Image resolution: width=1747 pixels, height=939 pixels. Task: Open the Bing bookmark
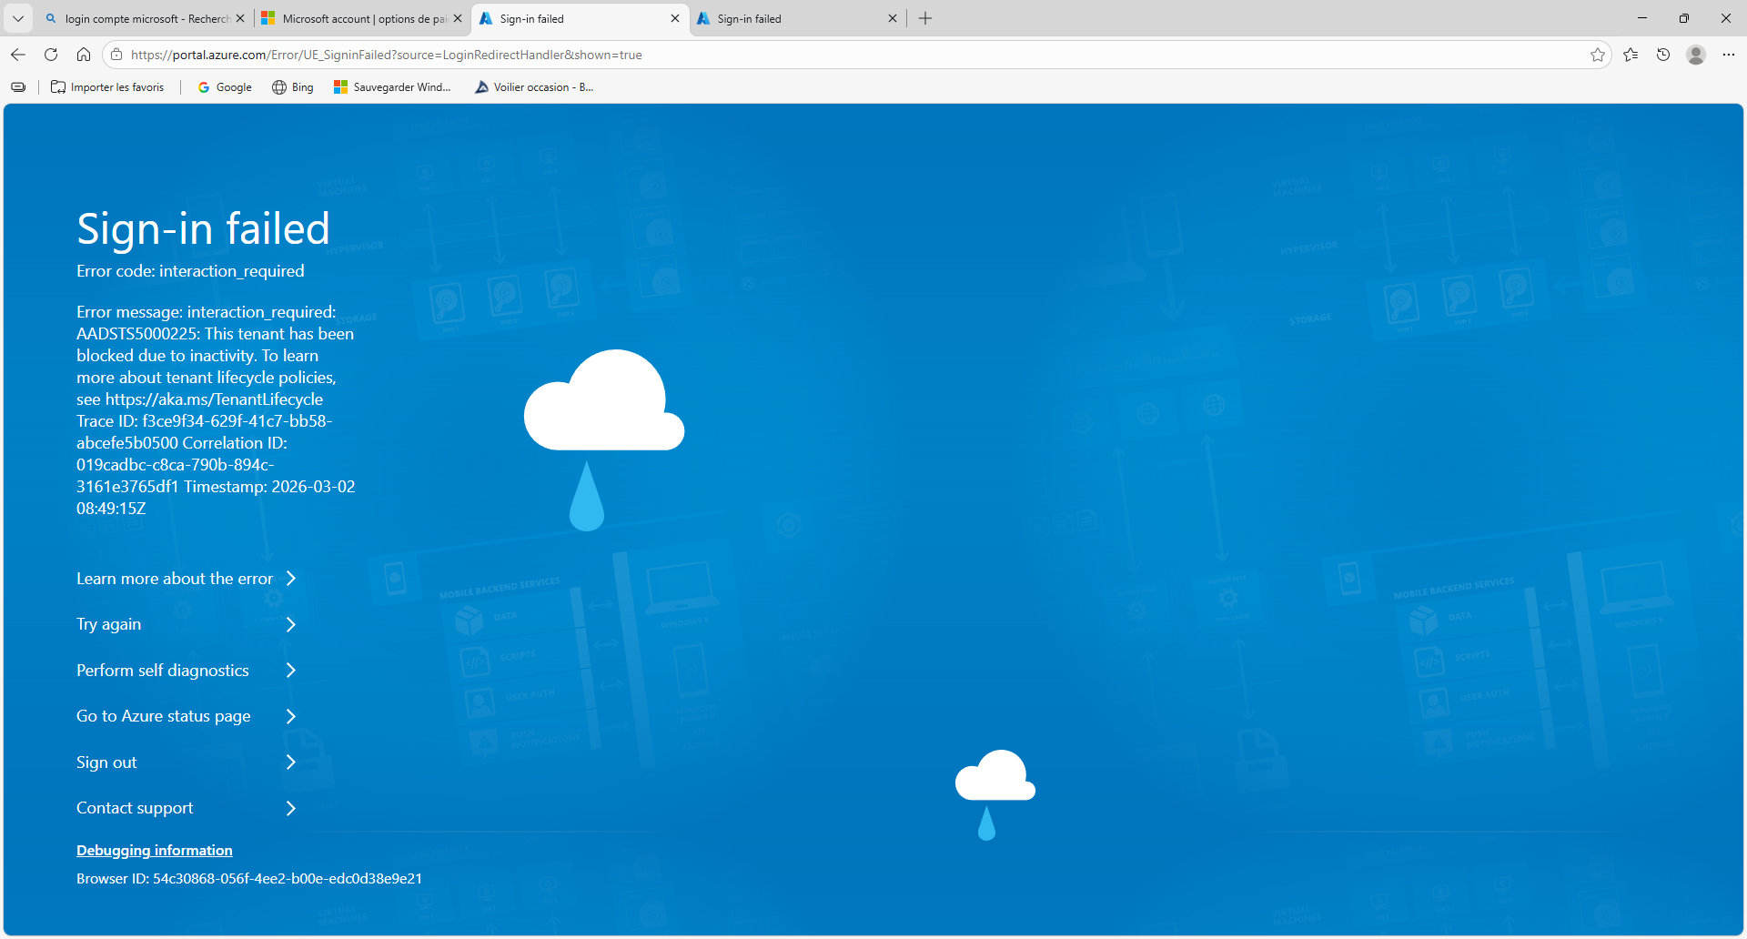293,87
